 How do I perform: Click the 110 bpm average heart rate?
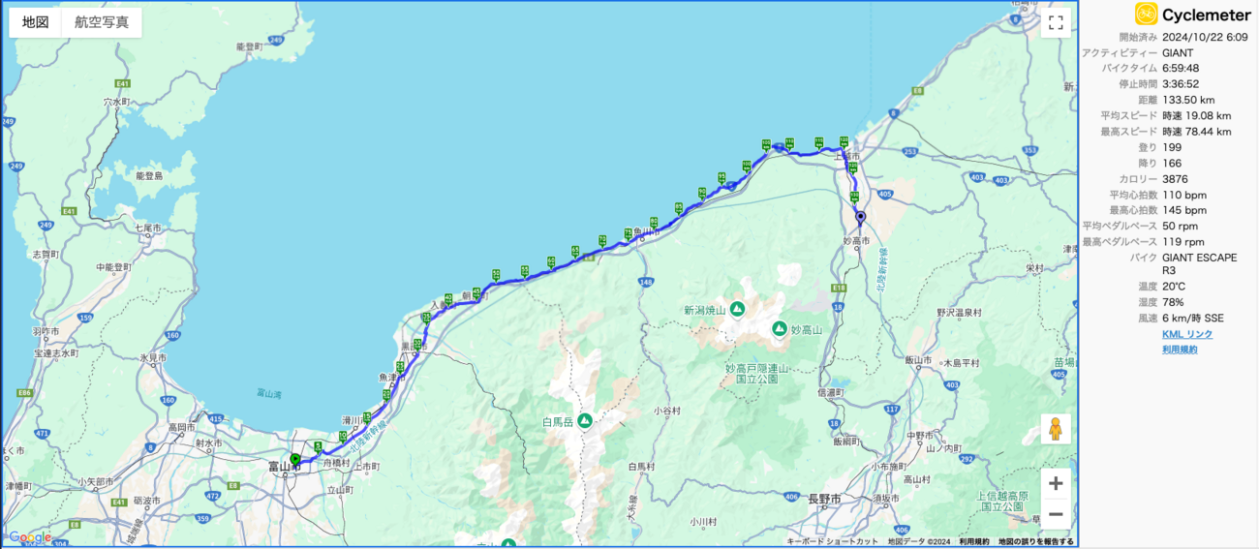click(1184, 195)
